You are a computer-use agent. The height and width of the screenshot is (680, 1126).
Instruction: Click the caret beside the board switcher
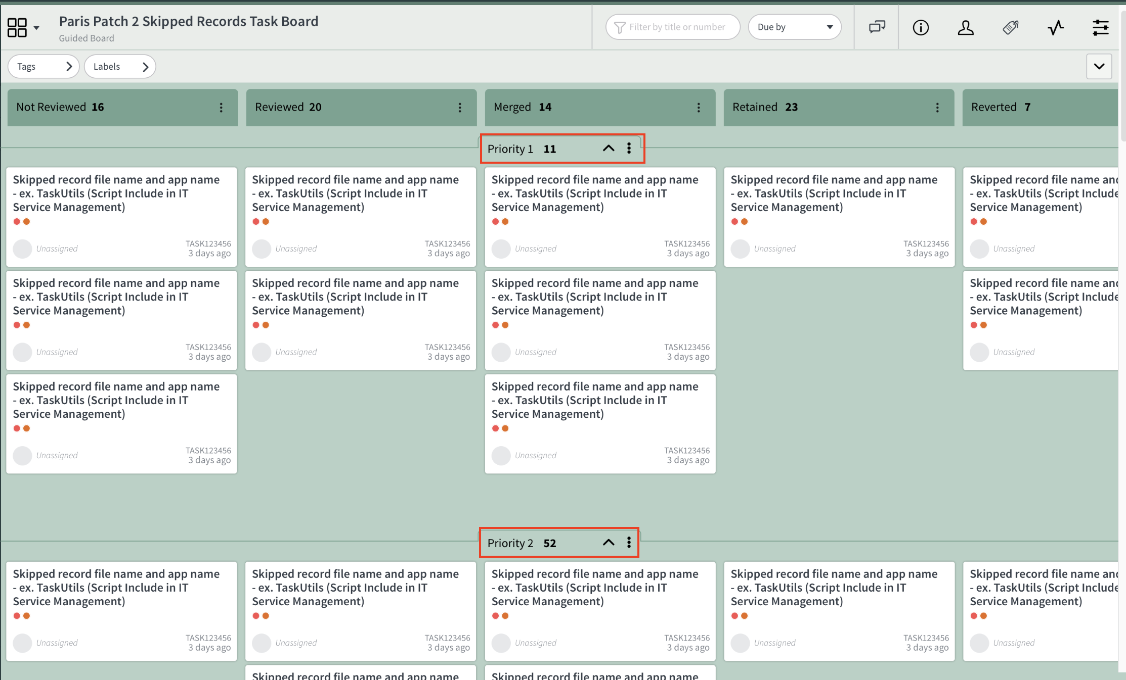click(x=36, y=28)
